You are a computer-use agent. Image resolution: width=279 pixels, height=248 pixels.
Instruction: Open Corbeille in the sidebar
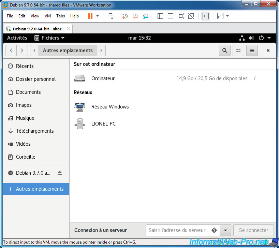pyautogui.click(x=36, y=157)
